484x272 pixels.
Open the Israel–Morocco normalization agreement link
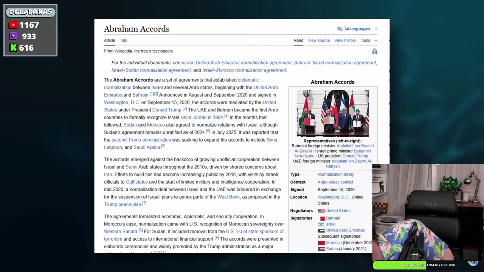click(244, 70)
